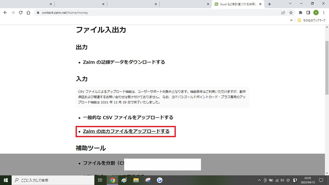Expand the tab search dropdown

(290, 4)
